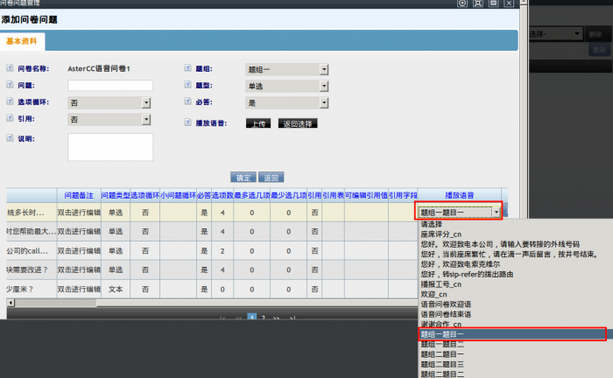Pick 请选择 option in the open list
613x378 pixels.
coord(433,225)
